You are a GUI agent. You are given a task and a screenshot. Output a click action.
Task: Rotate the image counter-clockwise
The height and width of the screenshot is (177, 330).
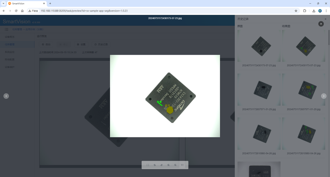click(x=155, y=165)
